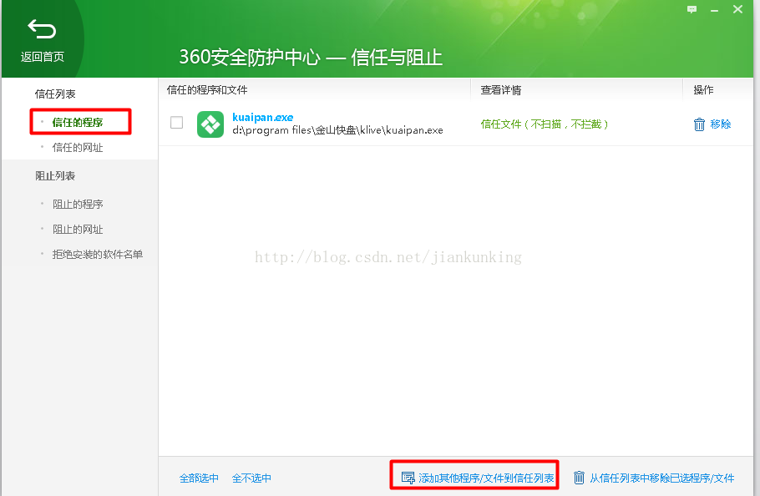Image resolution: width=760 pixels, height=496 pixels.
Task: Click 全不选中 link
Action: (251, 478)
